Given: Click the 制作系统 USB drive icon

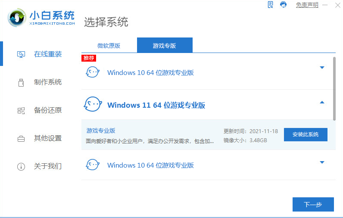Looking at the screenshot, I should (21, 83).
